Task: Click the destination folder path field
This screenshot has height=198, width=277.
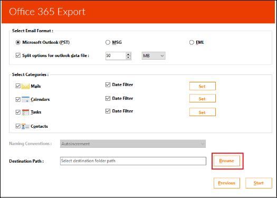Action: pyautogui.click(x=133, y=161)
